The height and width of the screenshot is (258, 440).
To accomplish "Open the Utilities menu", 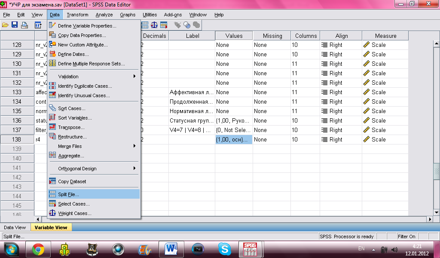I will coord(150,15).
